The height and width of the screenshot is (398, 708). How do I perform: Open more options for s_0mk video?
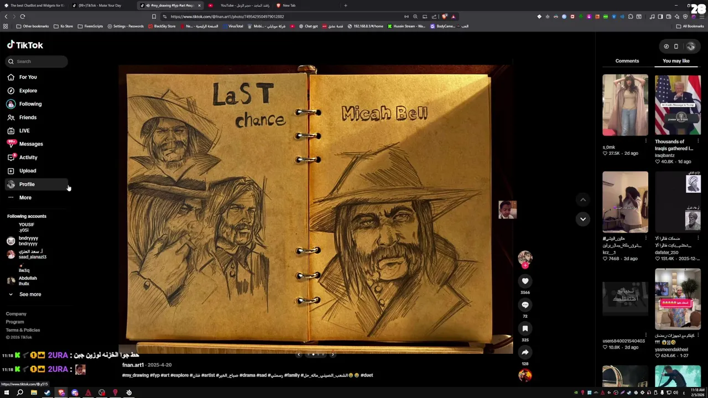click(x=645, y=142)
